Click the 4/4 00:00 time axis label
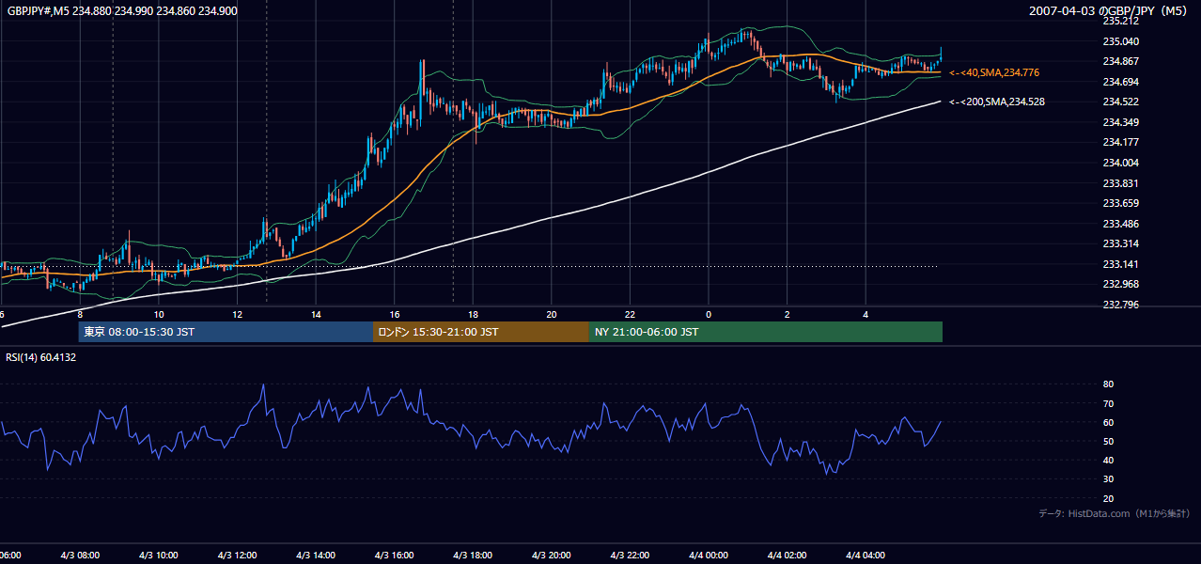The height and width of the screenshot is (564, 1201). (x=709, y=556)
